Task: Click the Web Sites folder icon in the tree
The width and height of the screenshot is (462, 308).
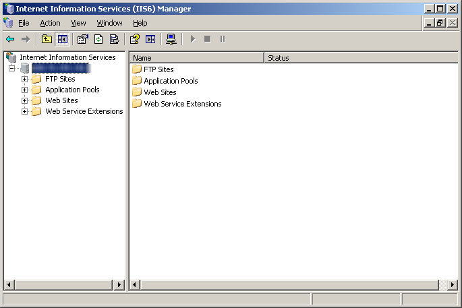Action: [x=36, y=100]
